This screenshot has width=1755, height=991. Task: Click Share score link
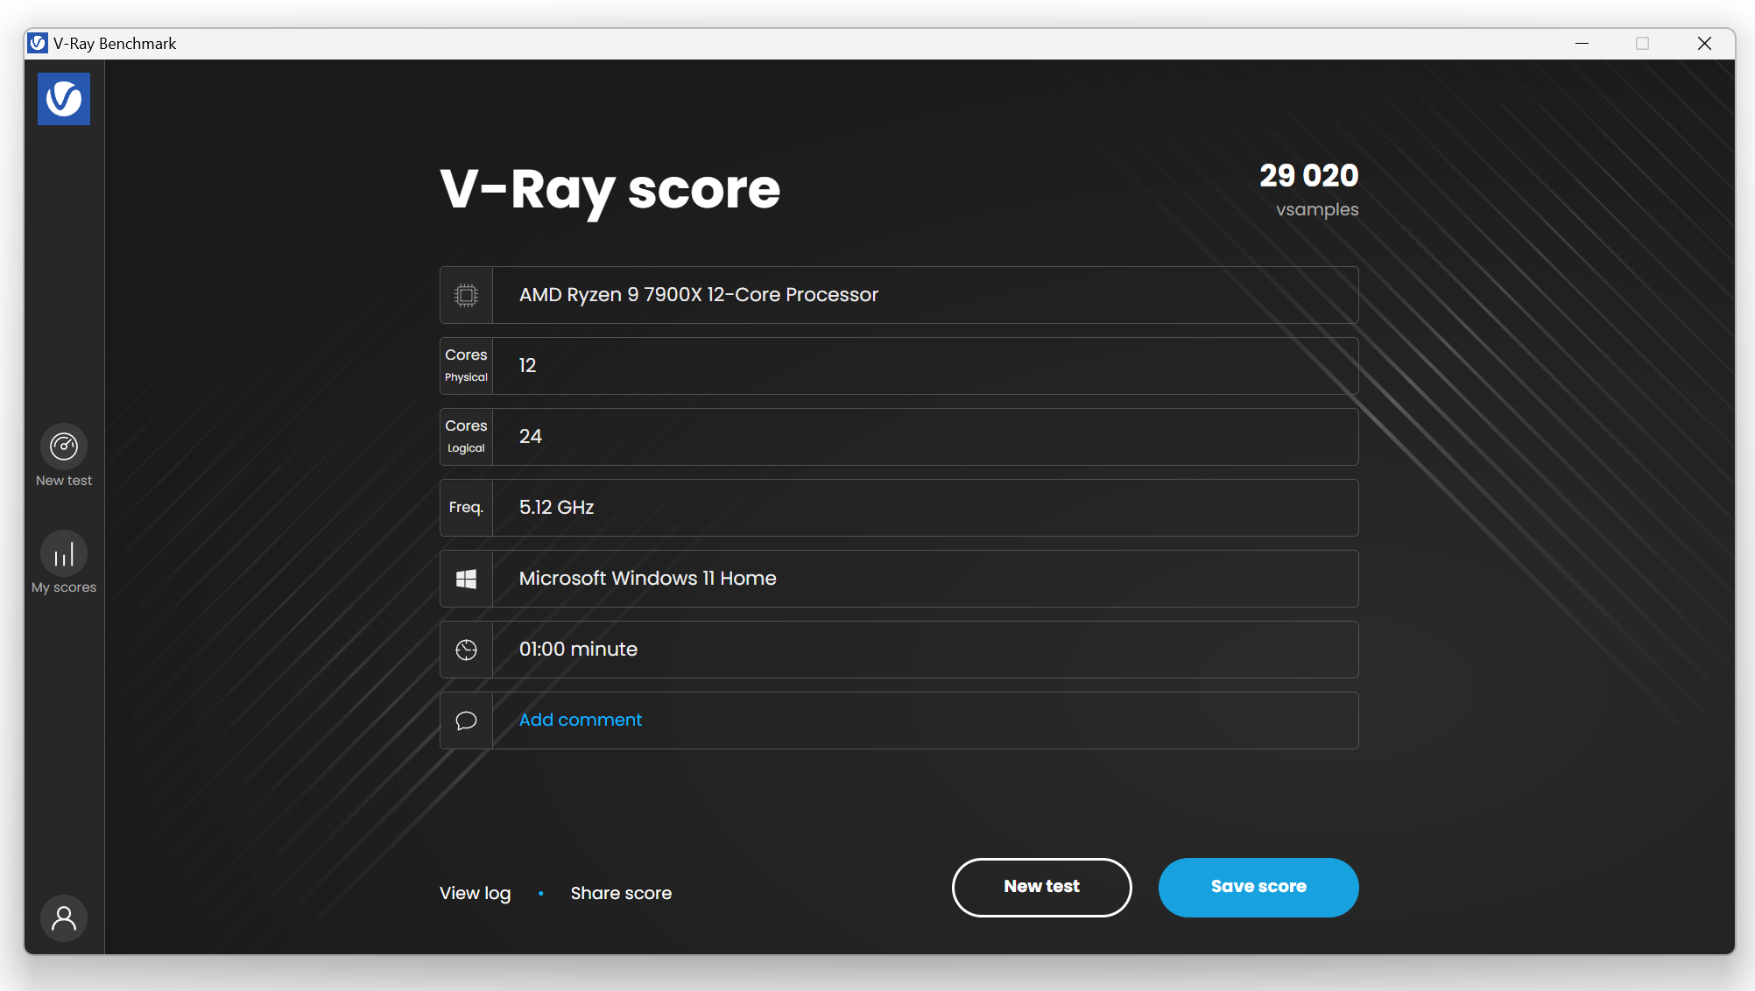click(621, 893)
